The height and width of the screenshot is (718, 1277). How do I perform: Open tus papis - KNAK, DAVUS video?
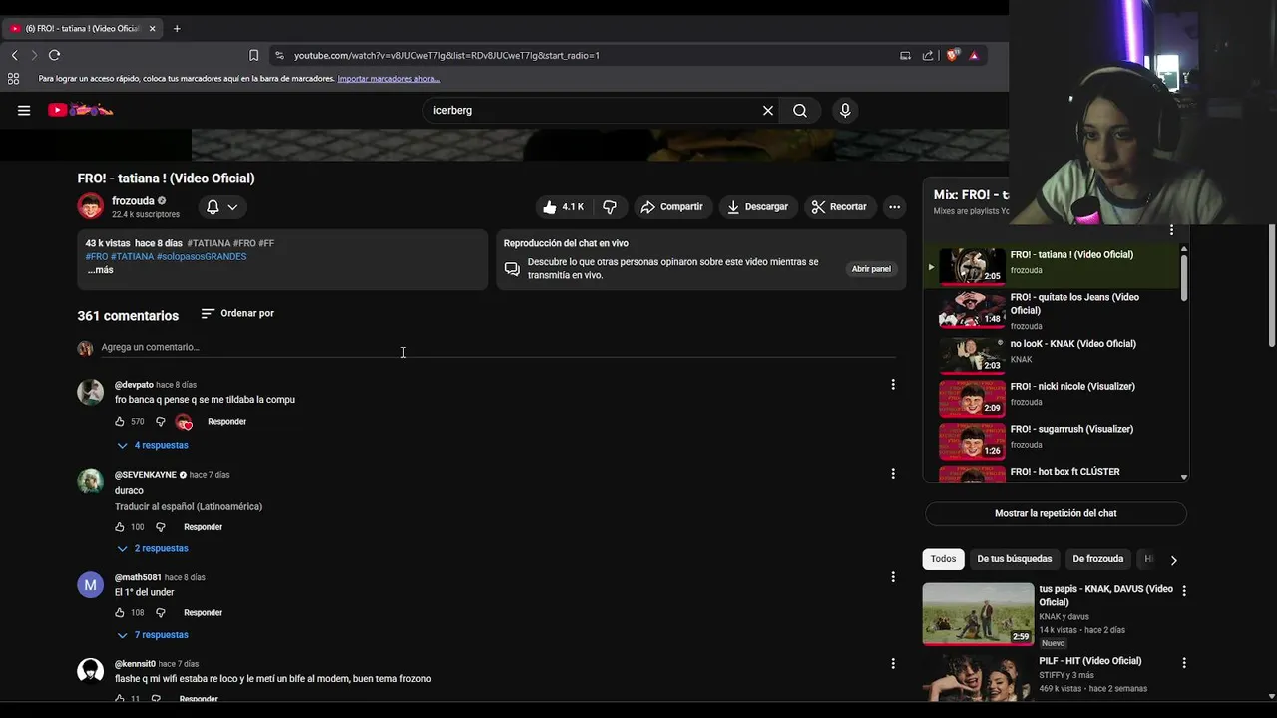pos(1105,595)
